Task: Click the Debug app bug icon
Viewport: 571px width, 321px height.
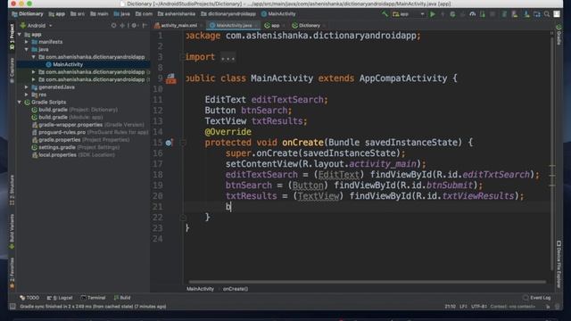Action: tap(452, 14)
